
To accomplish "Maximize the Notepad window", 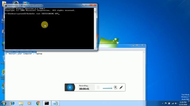I will point(137,45).
